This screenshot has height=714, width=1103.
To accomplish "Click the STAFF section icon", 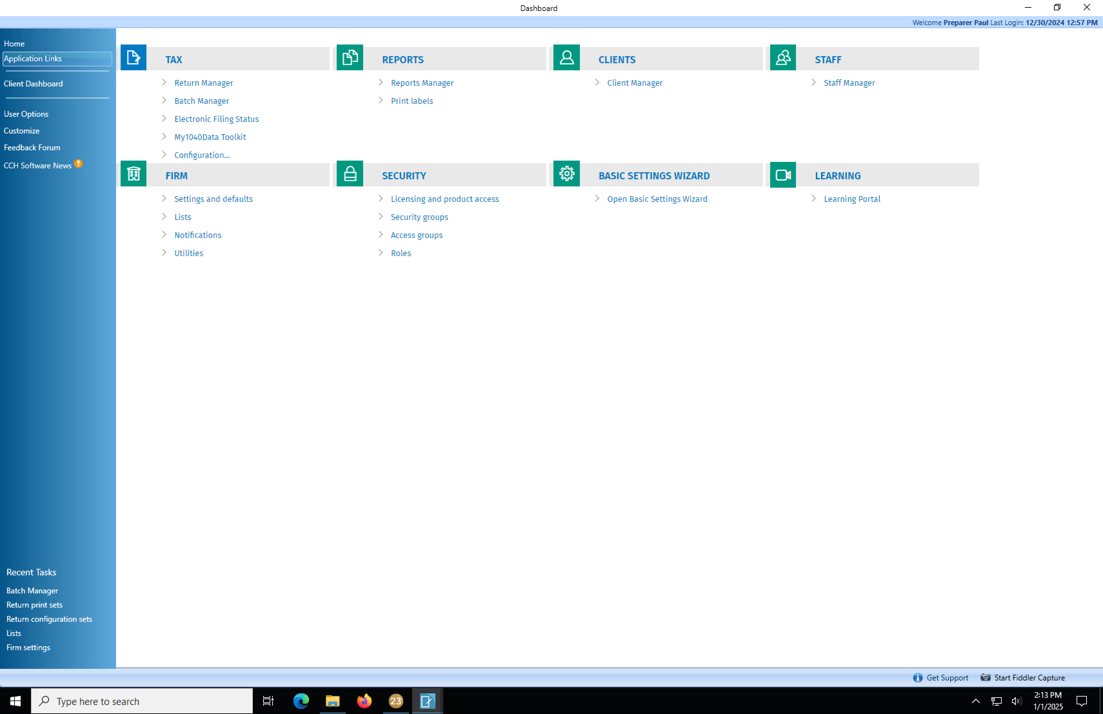I will coord(782,57).
